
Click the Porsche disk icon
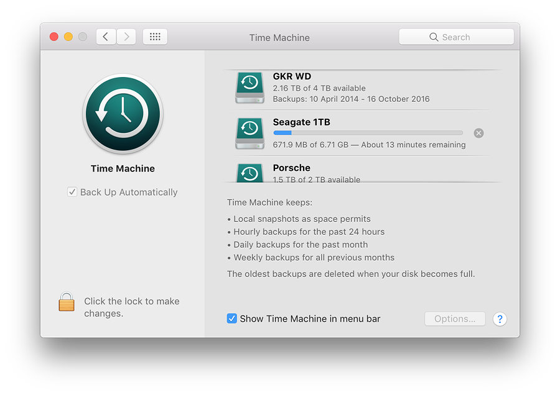click(x=250, y=173)
